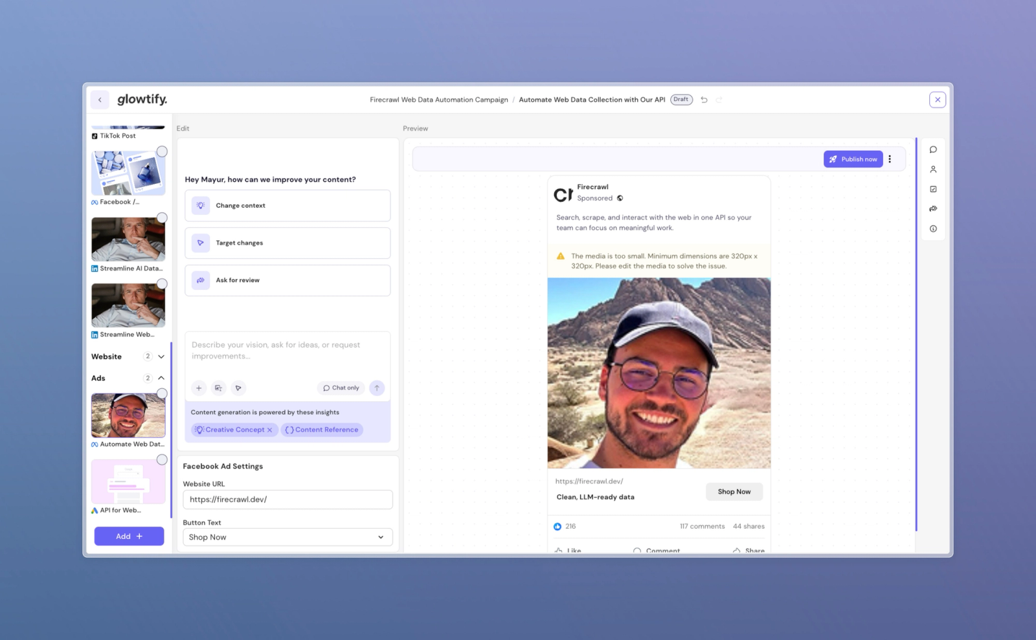Image resolution: width=1036 pixels, height=640 pixels.
Task: Click the TikTok Post label
Action: tap(118, 136)
